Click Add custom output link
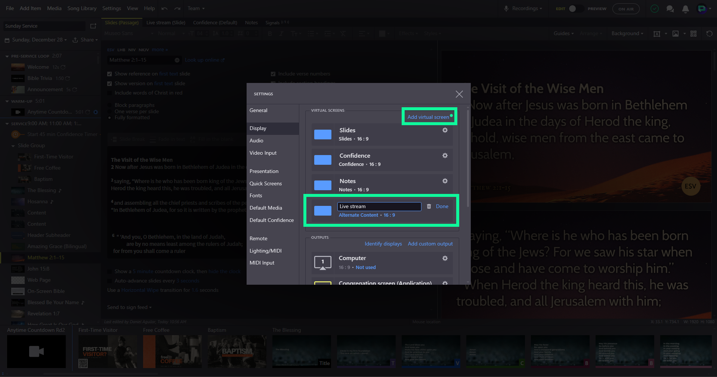Image resolution: width=717 pixels, height=377 pixels. click(x=430, y=244)
